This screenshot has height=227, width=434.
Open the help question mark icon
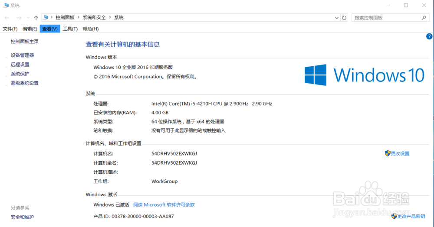pyautogui.click(x=429, y=36)
